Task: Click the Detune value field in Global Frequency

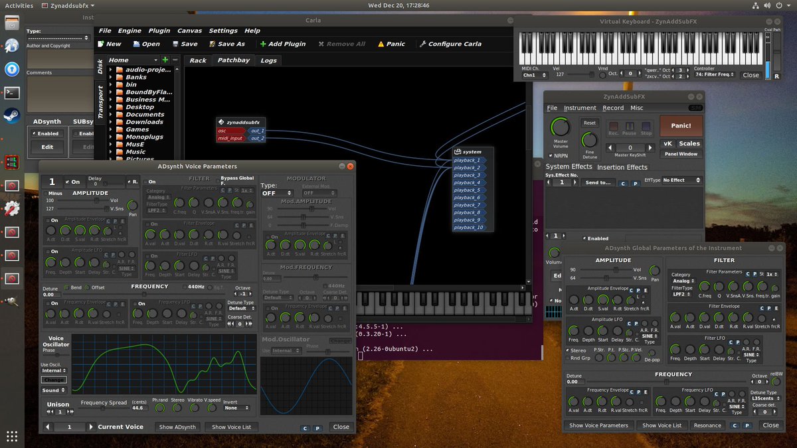Action: point(575,382)
